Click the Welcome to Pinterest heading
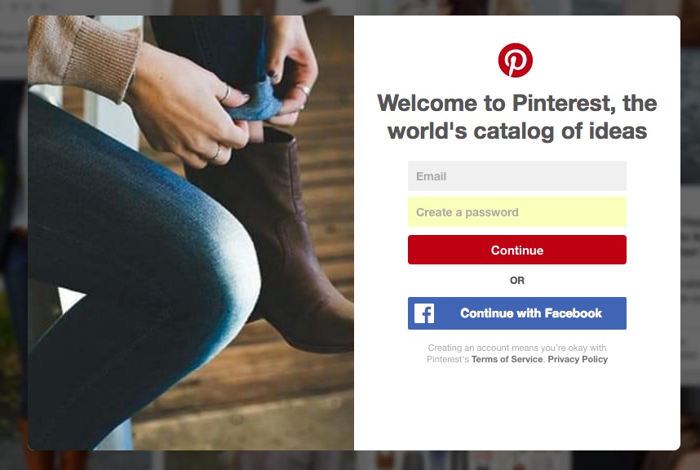The image size is (700, 470). coord(517,117)
